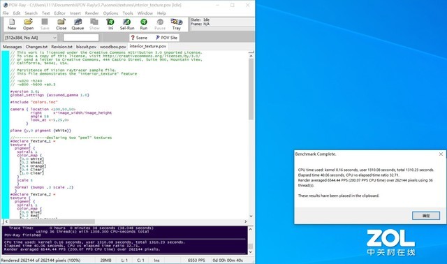Minimize to Tray using the Tray icon

pos(177,24)
